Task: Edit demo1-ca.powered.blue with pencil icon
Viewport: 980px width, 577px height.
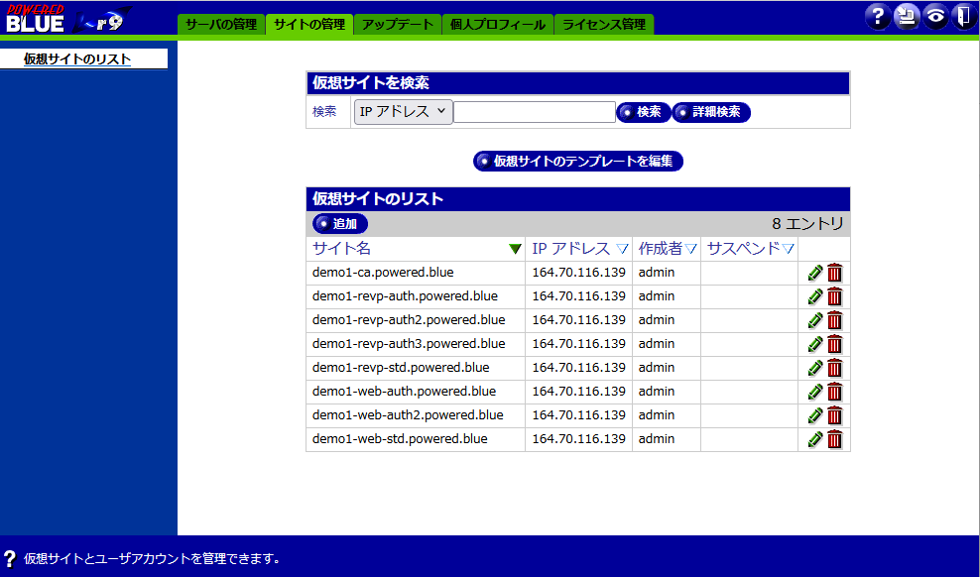Action: coord(815,273)
